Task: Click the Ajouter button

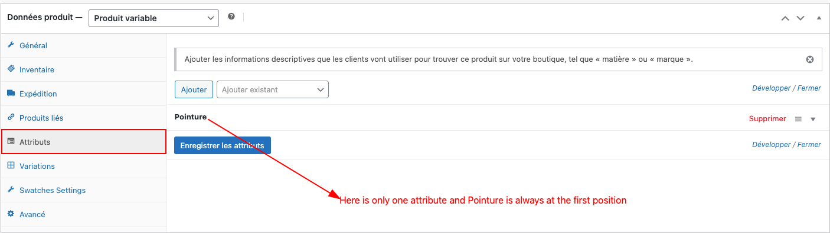Action: (x=194, y=89)
